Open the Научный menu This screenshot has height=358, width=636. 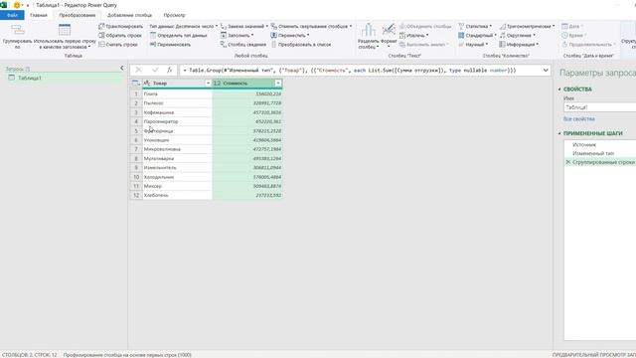pyautogui.click(x=473, y=44)
